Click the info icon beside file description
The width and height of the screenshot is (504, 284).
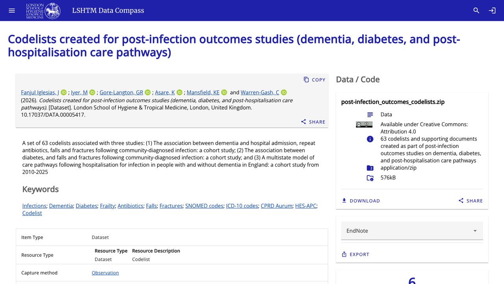click(370, 139)
